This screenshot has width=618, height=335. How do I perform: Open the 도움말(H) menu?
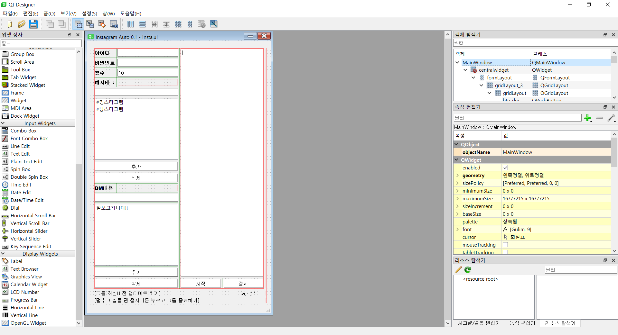(x=131, y=14)
